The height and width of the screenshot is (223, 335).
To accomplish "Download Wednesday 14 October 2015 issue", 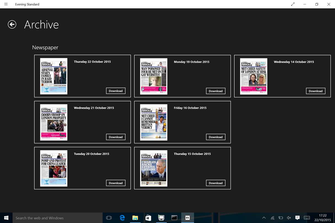I will tap(316, 91).
